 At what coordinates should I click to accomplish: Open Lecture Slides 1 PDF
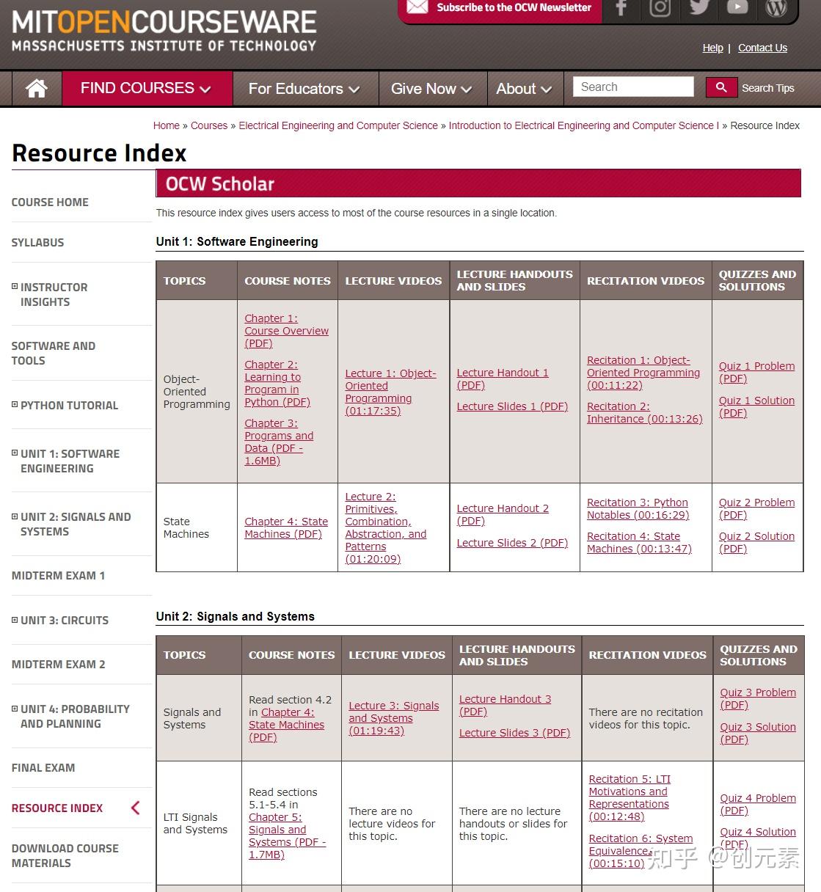pyautogui.click(x=512, y=406)
